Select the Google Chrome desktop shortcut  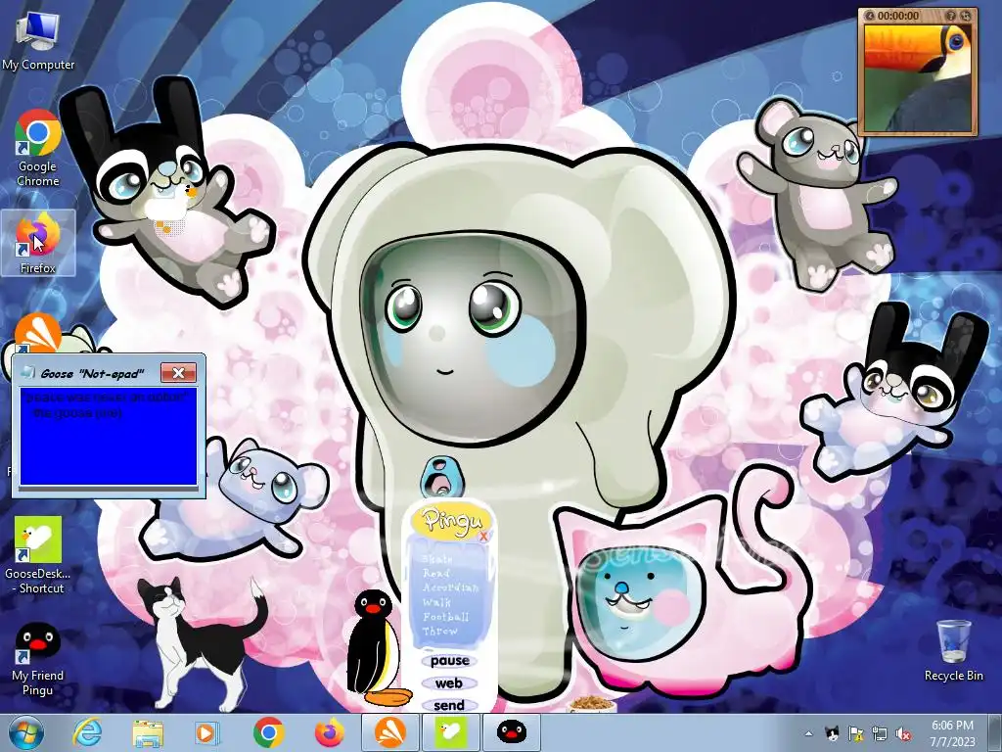coord(38,149)
